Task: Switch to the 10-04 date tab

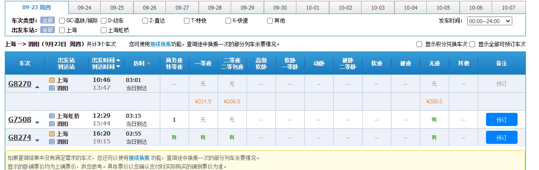Action: click(410, 8)
